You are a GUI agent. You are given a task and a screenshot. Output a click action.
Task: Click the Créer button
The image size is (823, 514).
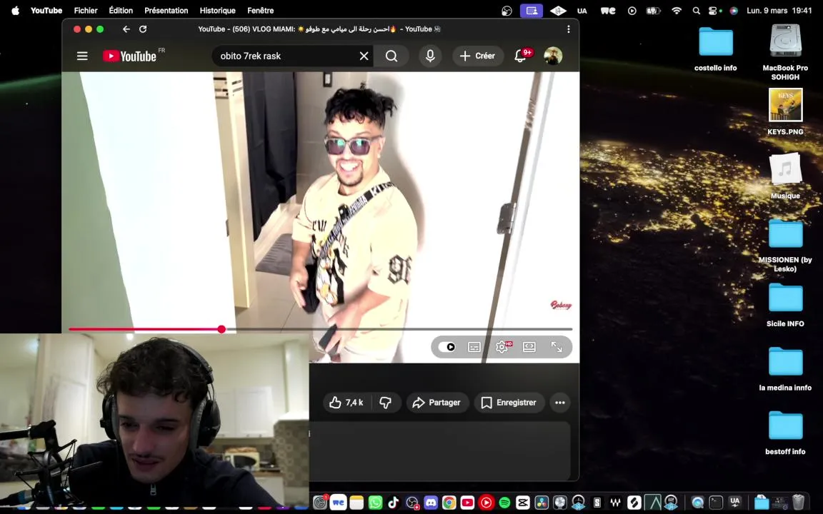478,56
